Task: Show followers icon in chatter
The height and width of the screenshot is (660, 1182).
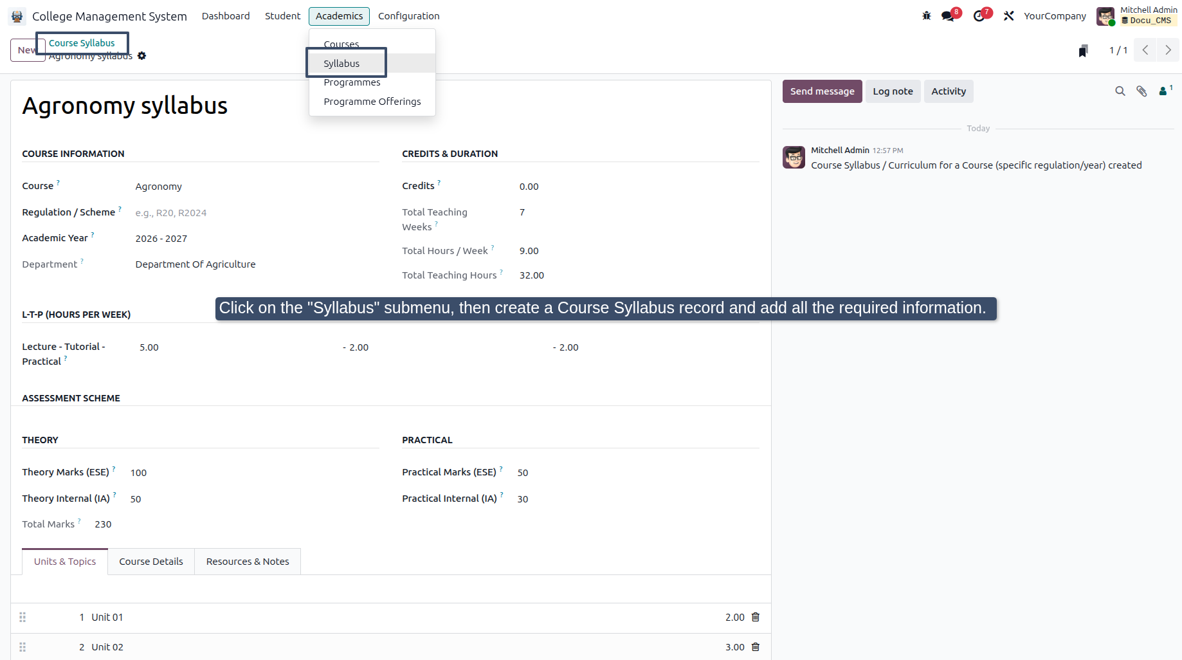Action: click(1165, 91)
